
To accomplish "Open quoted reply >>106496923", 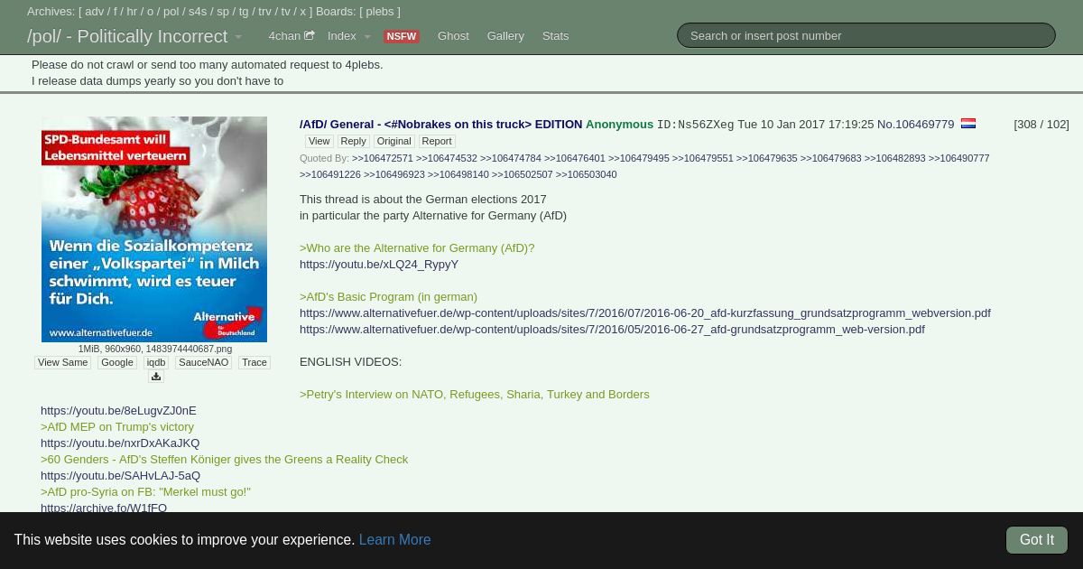I will [394, 174].
